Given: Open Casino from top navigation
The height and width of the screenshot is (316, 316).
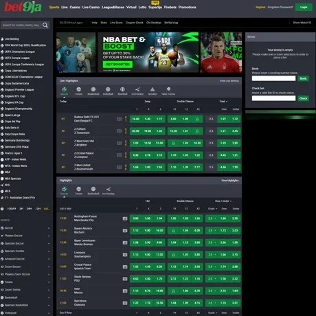Looking at the screenshot, I should pos(75,8).
